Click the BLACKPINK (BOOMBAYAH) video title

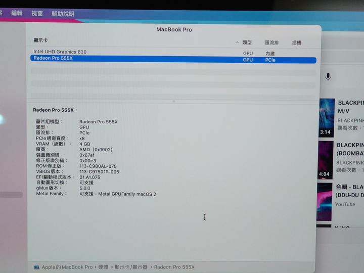tap(350, 149)
